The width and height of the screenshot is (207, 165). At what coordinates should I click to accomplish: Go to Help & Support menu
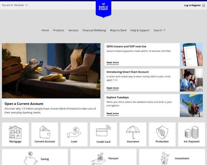140,30
